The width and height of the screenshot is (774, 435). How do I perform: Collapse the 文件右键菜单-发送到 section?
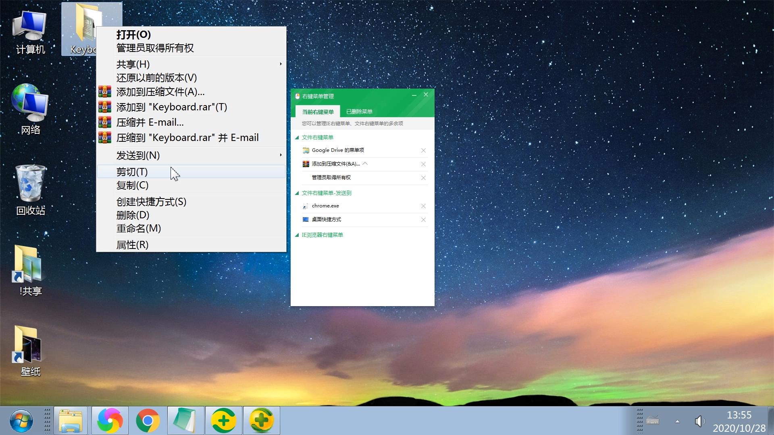click(x=297, y=193)
